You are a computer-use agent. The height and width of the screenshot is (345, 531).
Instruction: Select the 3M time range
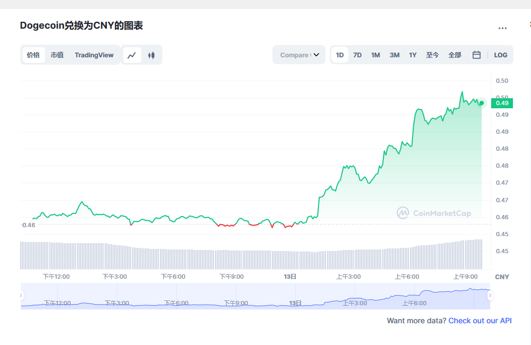click(x=394, y=55)
